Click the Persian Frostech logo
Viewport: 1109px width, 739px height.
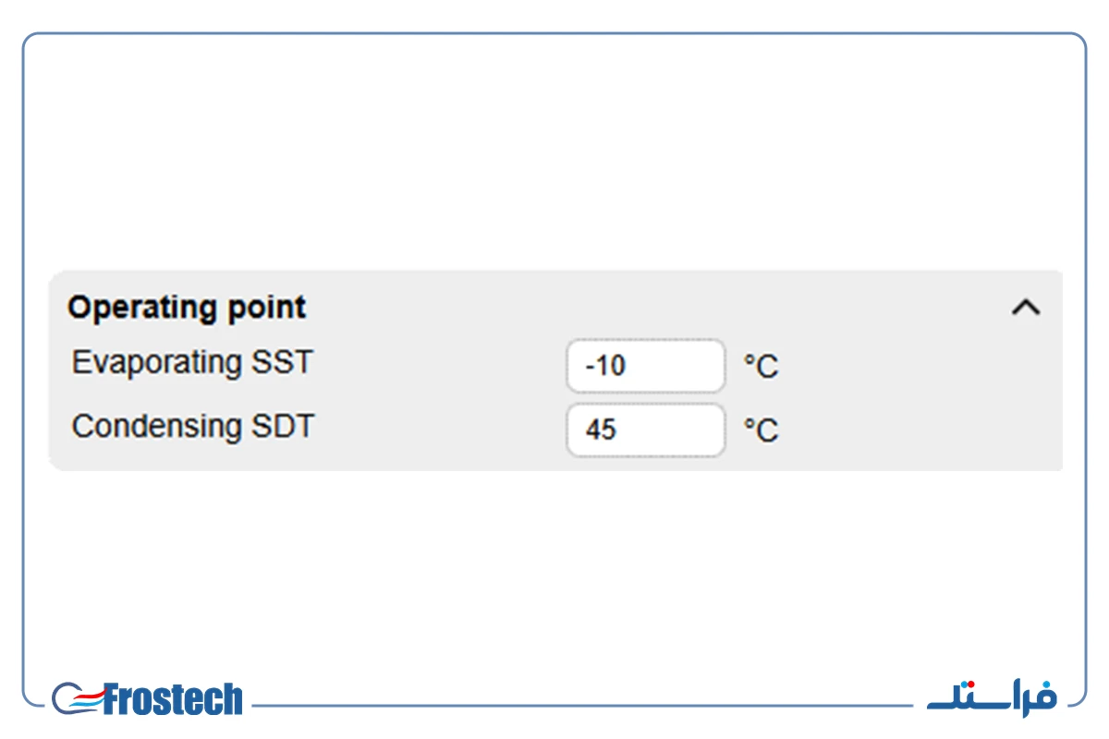(992, 695)
